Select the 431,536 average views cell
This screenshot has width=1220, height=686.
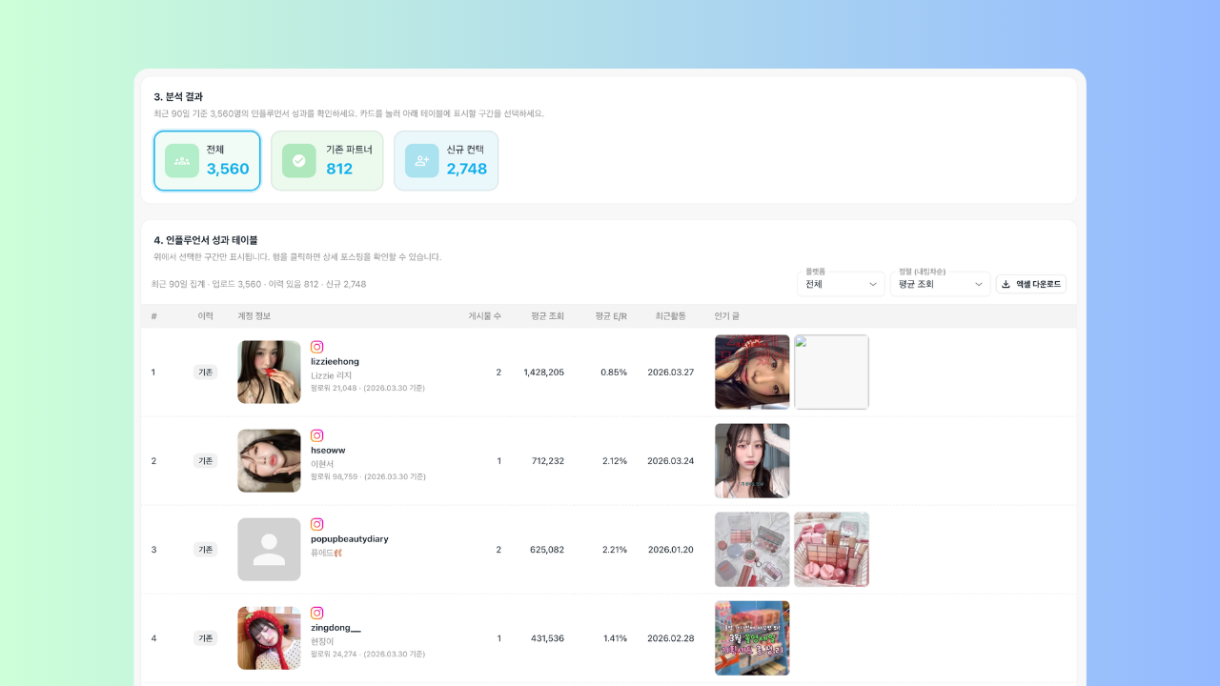point(547,638)
